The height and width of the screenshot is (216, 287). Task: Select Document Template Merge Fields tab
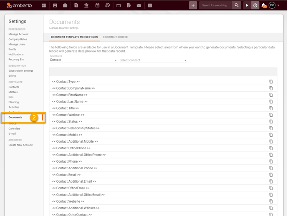pyautogui.click(x=74, y=37)
